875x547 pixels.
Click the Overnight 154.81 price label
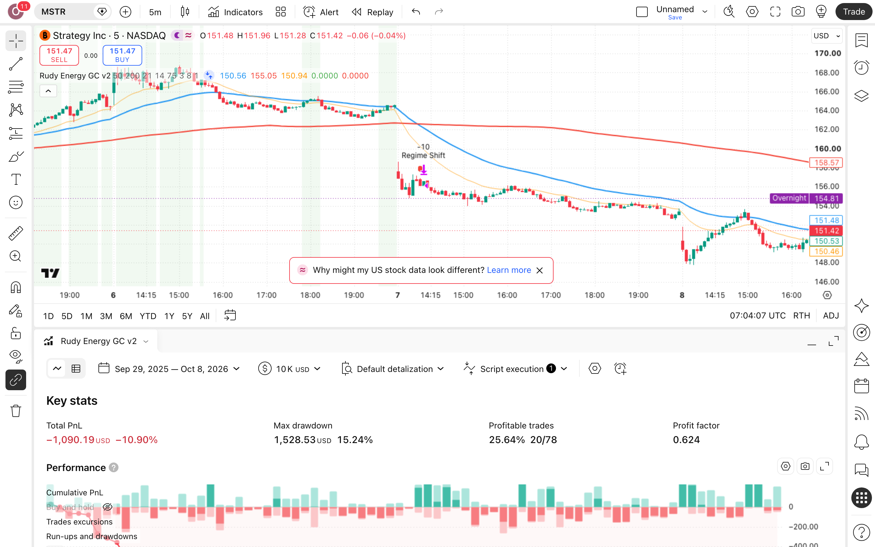807,198
